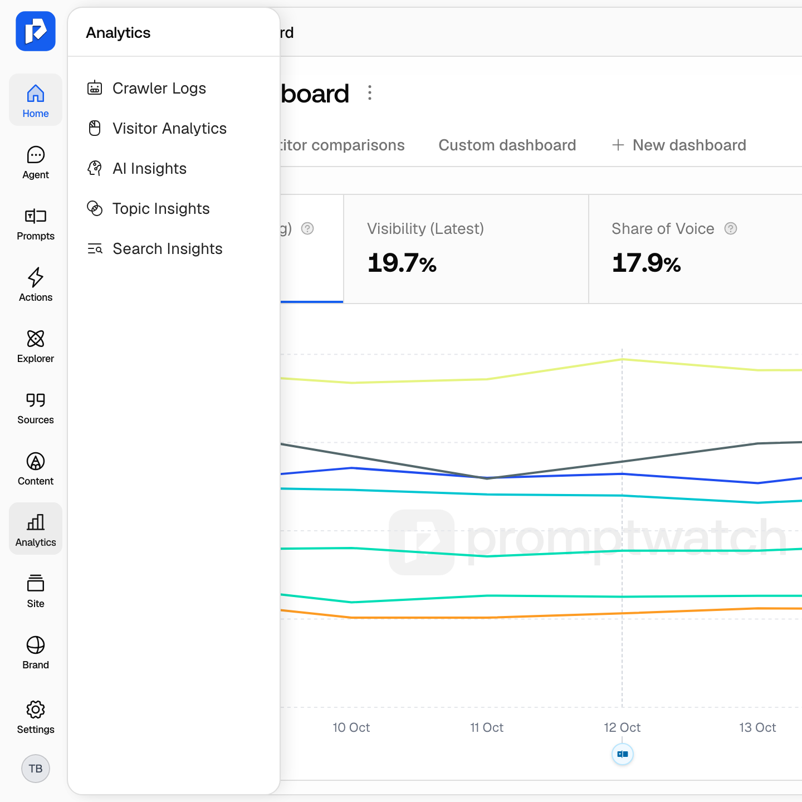The image size is (802, 802).
Task: Click help icon left of Visibility (Latest)
Action: pos(307,228)
